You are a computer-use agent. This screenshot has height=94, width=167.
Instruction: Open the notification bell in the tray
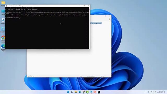click(165, 92)
